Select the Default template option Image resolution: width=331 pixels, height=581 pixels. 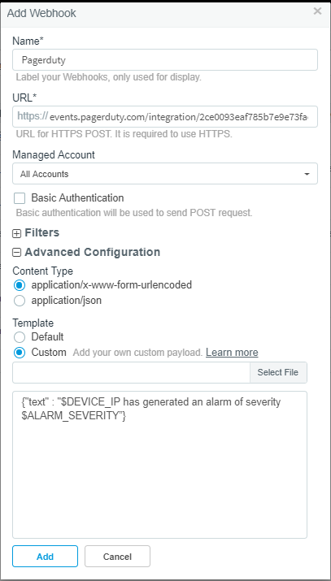point(20,337)
